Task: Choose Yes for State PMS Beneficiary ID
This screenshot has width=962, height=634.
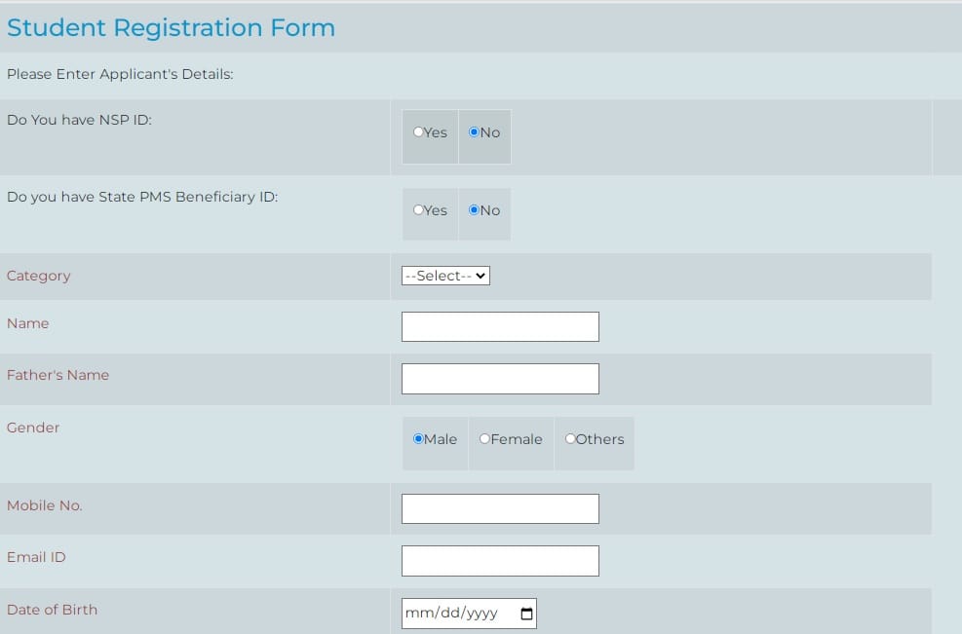Action: click(418, 210)
